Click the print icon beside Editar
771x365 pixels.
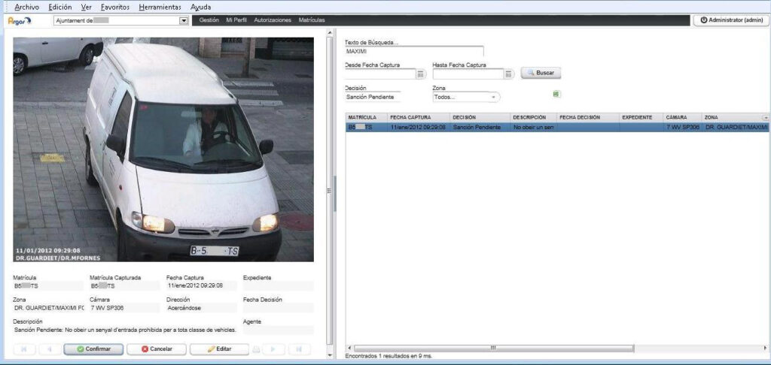click(x=256, y=349)
